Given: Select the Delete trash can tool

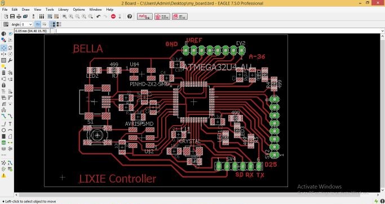Looking at the screenshot, I should [4, 73].
